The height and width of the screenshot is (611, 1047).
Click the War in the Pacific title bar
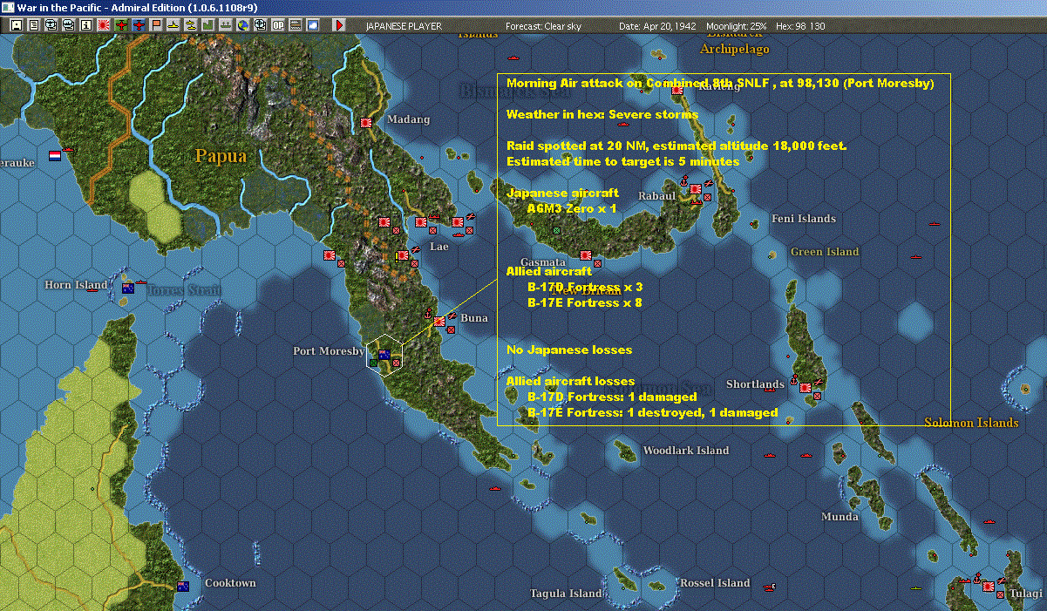(523, 7)
